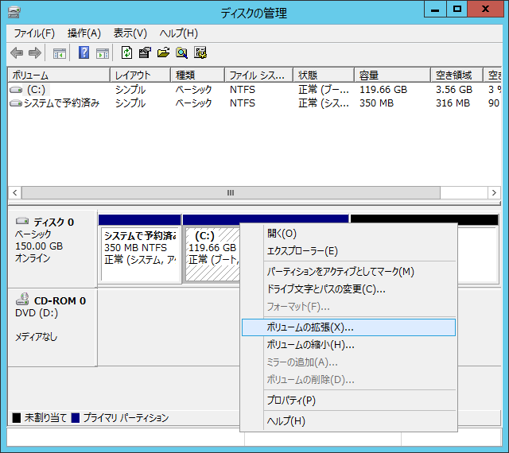This screenshot has width=509, height=453.
Task: Sort by the 種類 column header
Action: click(x=198, y=75)
